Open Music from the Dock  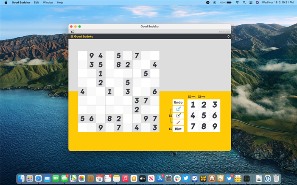point(125,178)
